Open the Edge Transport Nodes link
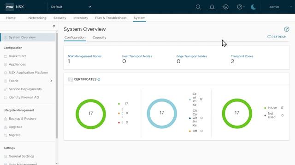 click(x=192, y=56)
